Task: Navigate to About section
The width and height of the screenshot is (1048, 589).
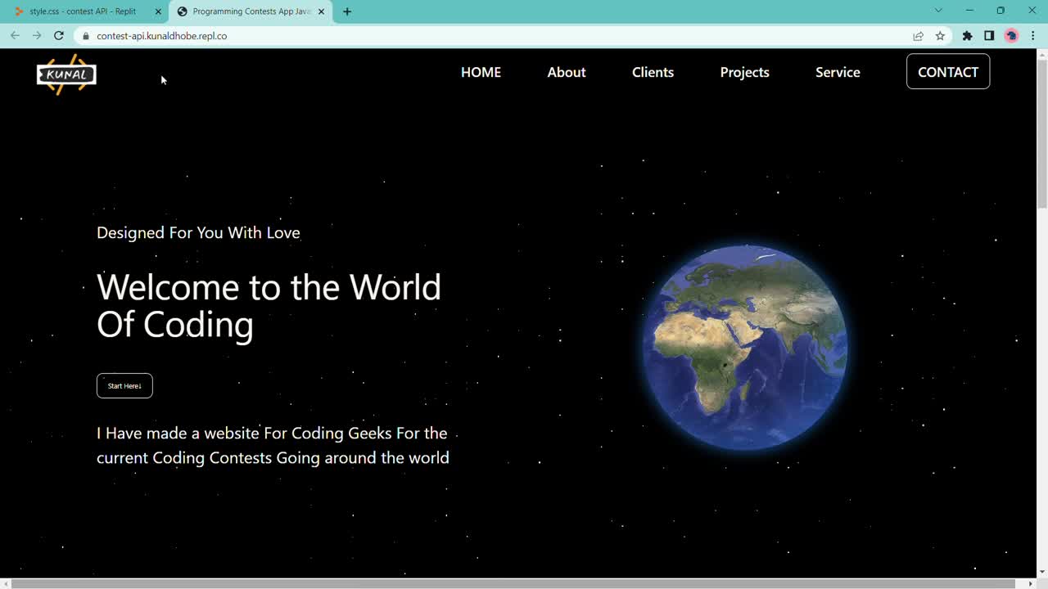Action: tap(566, 72)
